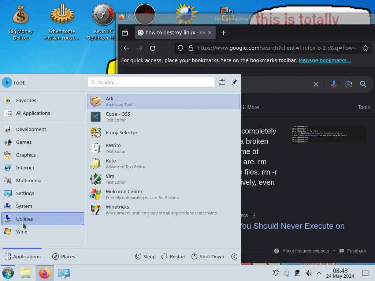Open the Wine category
This screenshot has height=281, width=375.
[43, 232]
